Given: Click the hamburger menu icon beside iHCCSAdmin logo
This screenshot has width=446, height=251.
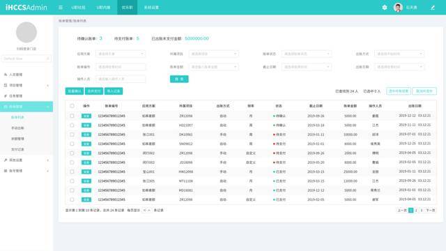Looking at the screenshot, I should click(x=61, y=8).
